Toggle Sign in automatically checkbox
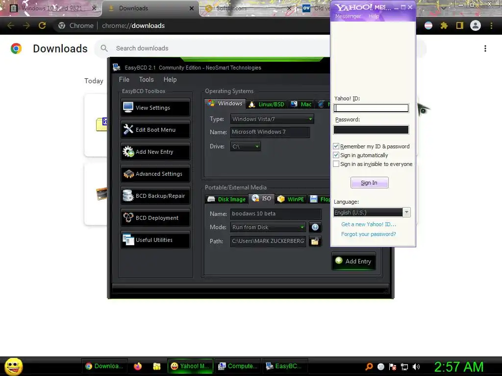502x376 pixels. click(x=336, y=155)
